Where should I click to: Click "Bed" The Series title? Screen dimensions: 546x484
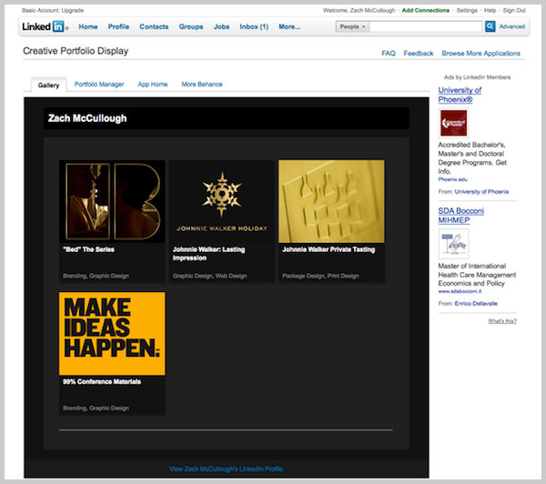click(89, 249)
